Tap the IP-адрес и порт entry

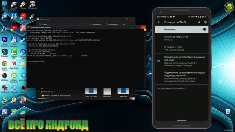182,48
